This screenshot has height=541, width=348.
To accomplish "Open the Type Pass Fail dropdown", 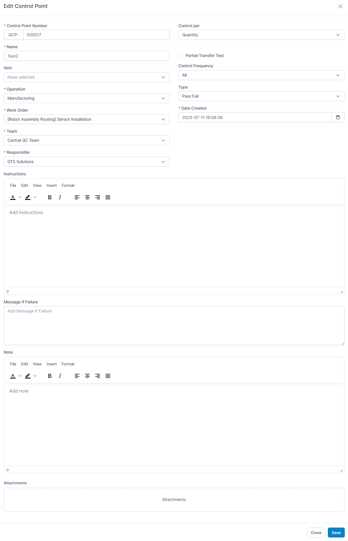I will tap(261, 96).
